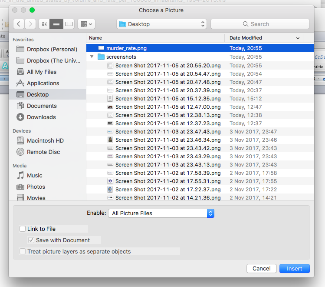Open Downloads folder in sidebar
Image resolution: width=325 pixels, height=287 pixels.
[x=41, y=117]
